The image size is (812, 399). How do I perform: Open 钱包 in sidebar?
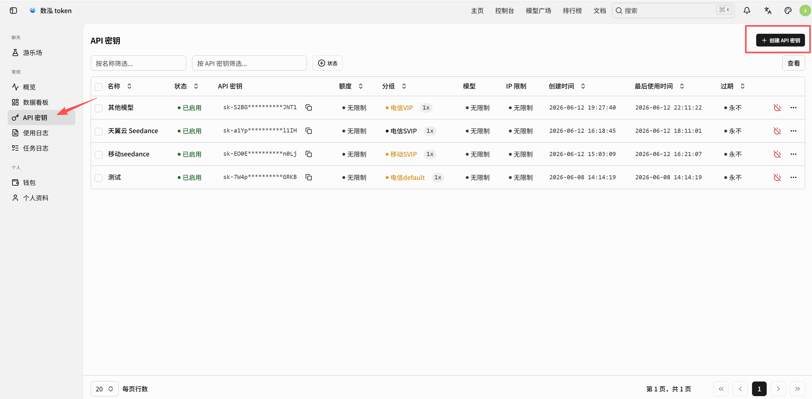pyautogui.click(x=41, y=182)
